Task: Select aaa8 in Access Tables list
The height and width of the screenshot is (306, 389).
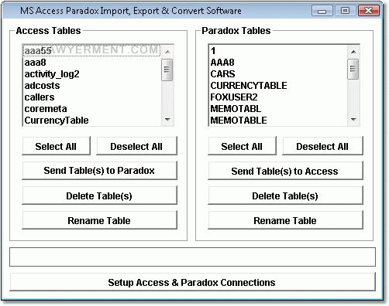Action: 92,63
